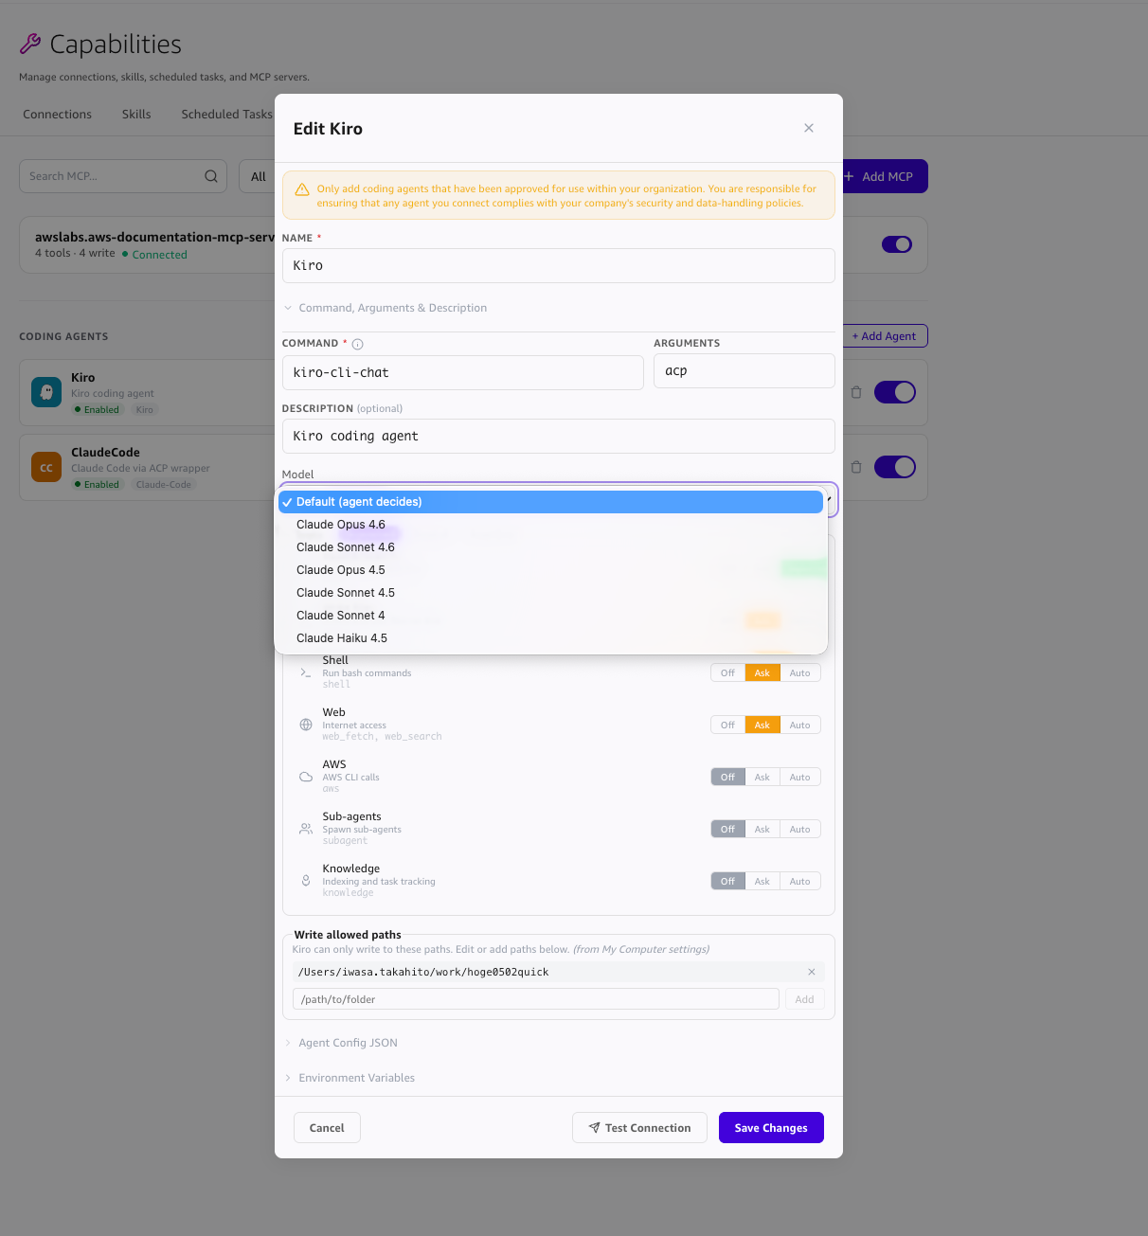Click Cancel in the dialog
Screen dimensions: 1148x1236
pos(327,1128)
